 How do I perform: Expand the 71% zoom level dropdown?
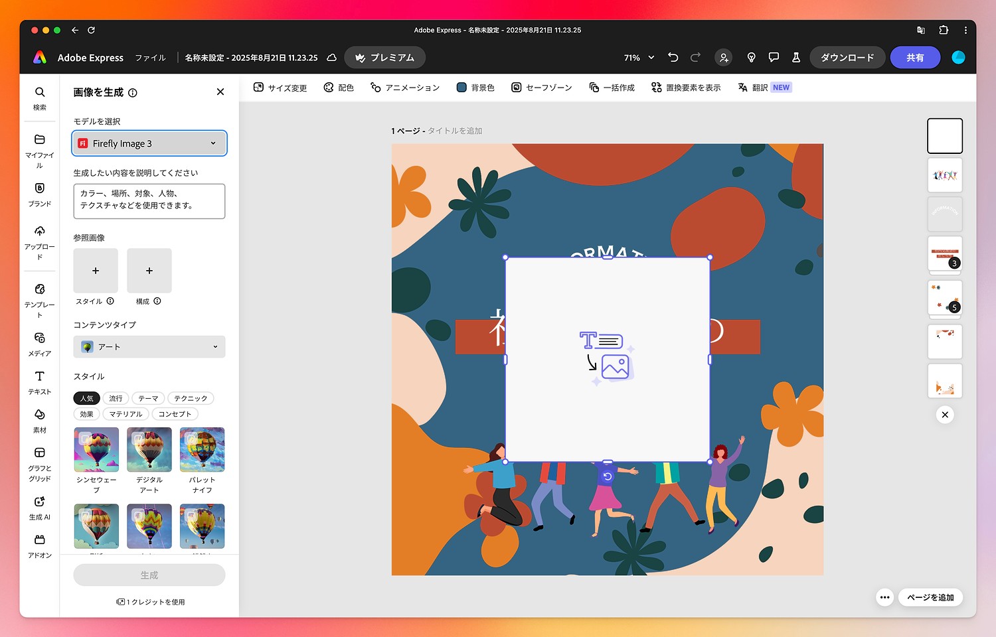[x=639, y=58]
